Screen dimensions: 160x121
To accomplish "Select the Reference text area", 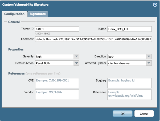I will pos(129,94).
